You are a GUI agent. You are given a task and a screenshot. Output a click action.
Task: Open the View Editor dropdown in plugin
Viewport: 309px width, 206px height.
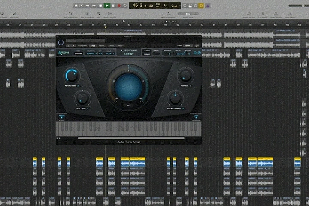[187, 46]
